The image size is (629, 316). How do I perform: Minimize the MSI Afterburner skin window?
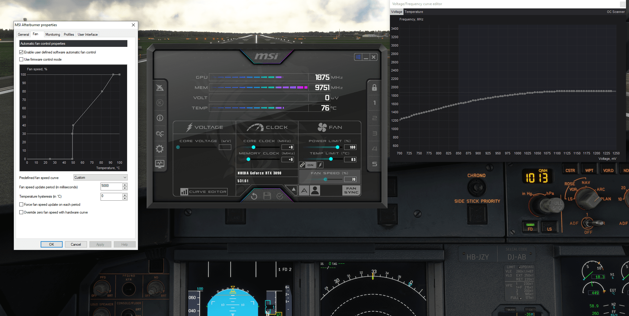click(366, 57)
